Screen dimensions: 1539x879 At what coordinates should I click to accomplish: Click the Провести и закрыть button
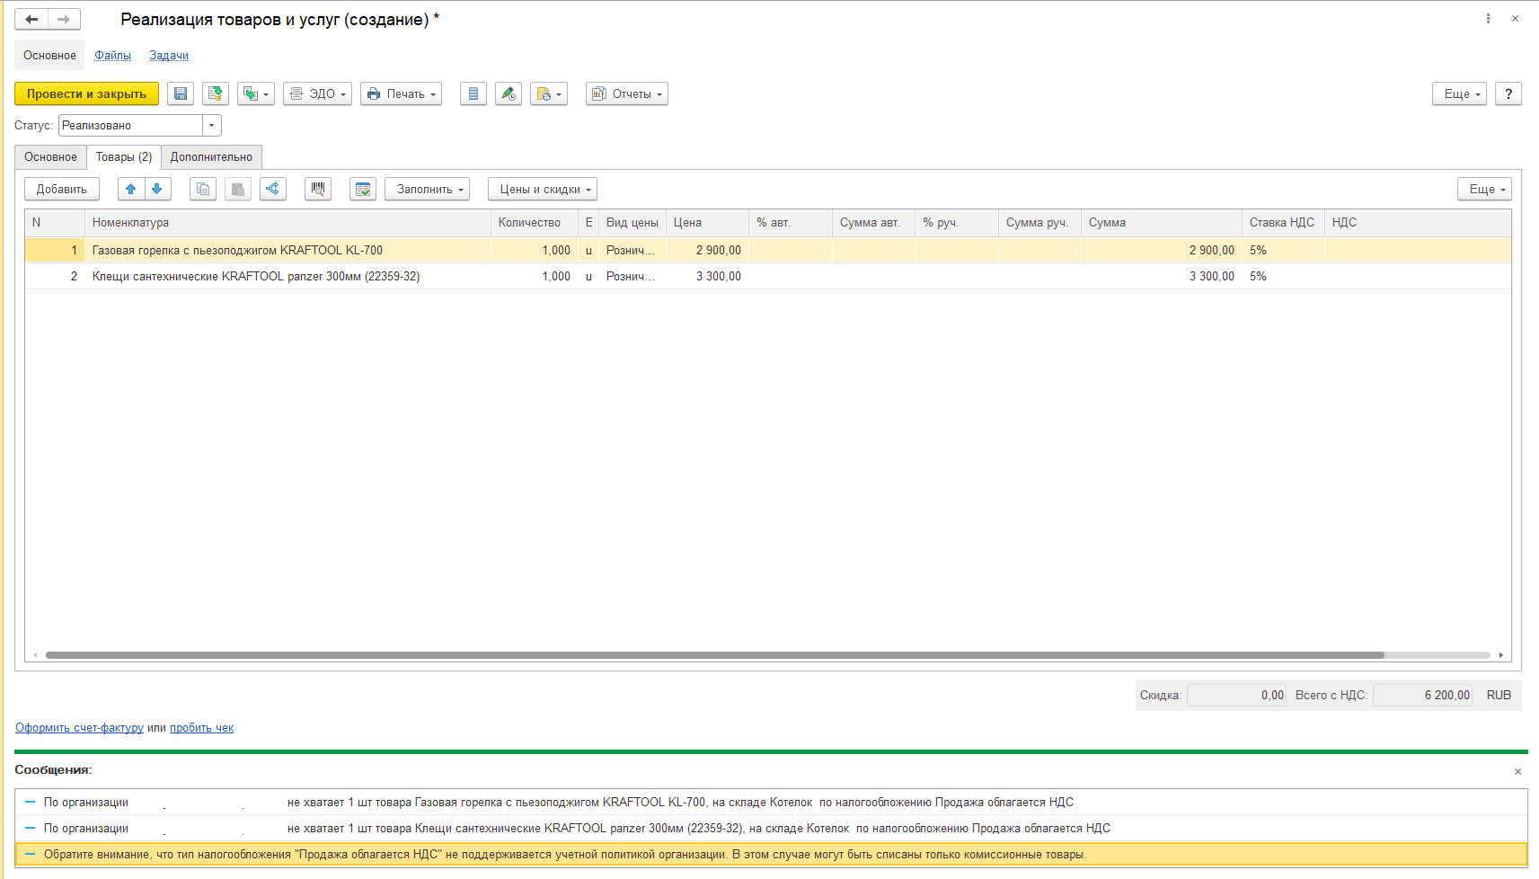[86, 93]
